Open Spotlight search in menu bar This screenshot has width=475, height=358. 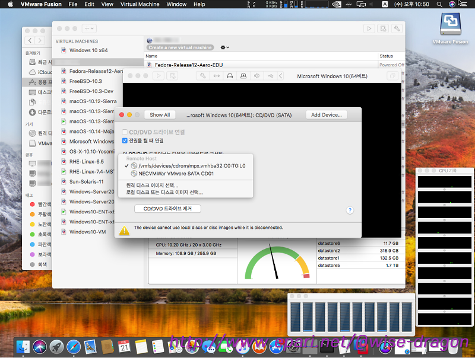tap(439, 4)
